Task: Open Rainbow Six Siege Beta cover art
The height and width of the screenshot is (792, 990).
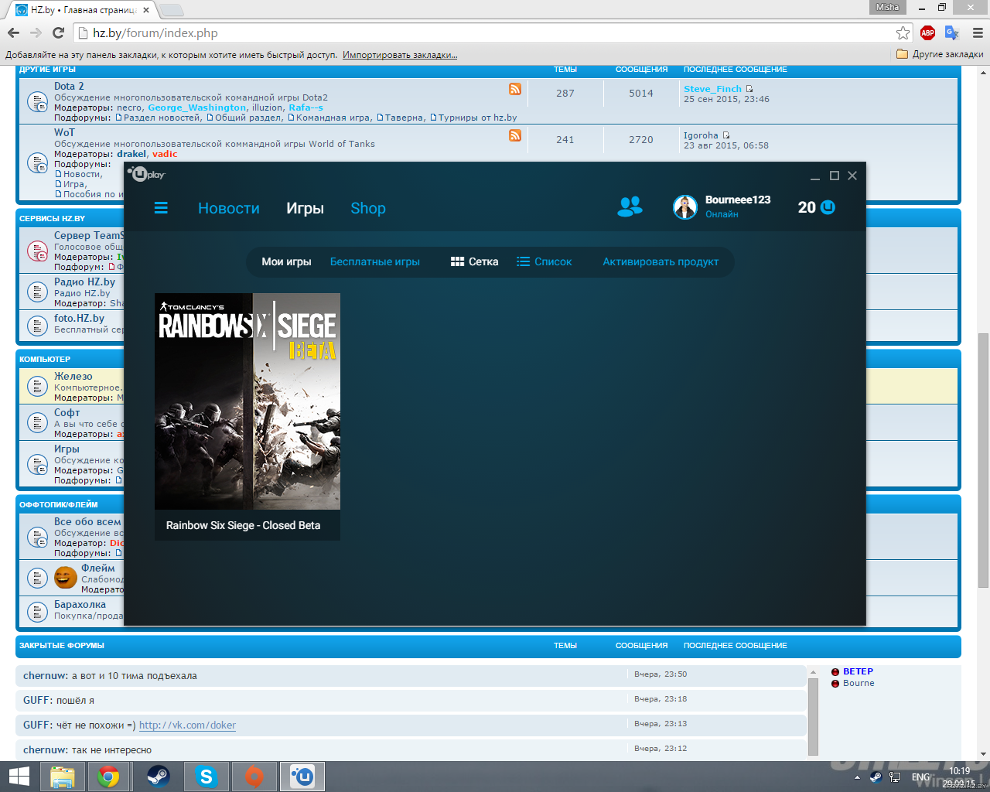Action: 247,401
